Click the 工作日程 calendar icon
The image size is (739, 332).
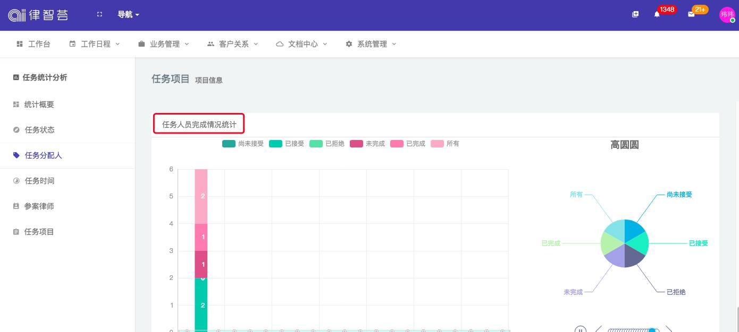(72, 44)
